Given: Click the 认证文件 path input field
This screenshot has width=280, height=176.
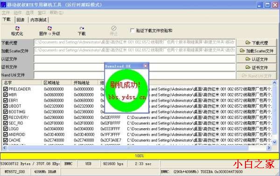Looking at the screenshot, I should 135,59.
